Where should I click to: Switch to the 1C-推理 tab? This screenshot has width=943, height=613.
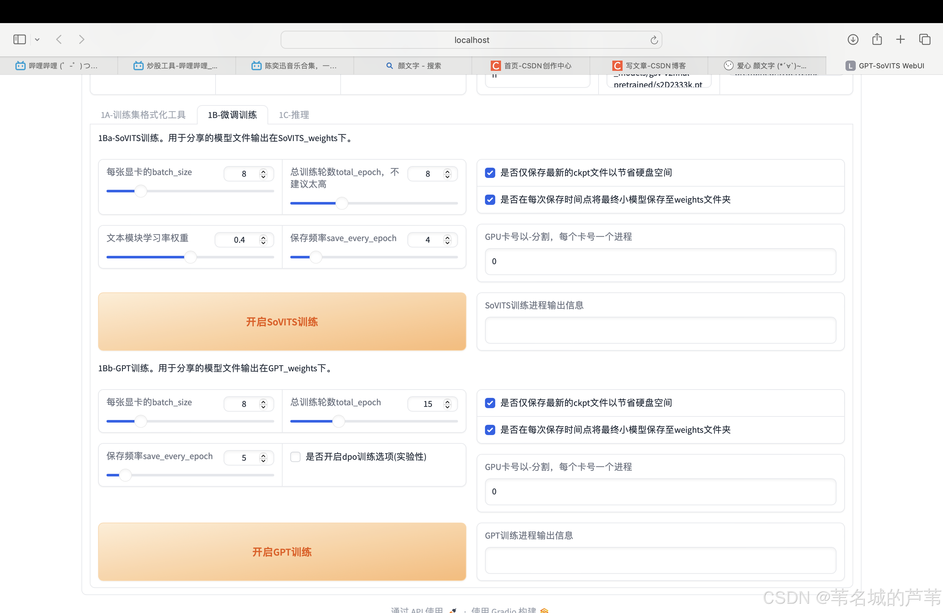click(x=293, y=115)
